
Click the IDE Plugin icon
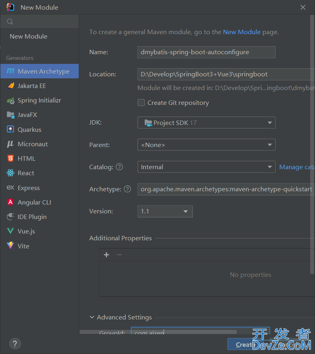click(10, 217)
